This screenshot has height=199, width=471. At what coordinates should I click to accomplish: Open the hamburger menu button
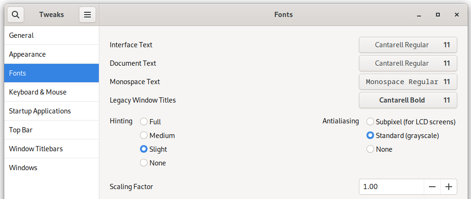click(87, 15)
